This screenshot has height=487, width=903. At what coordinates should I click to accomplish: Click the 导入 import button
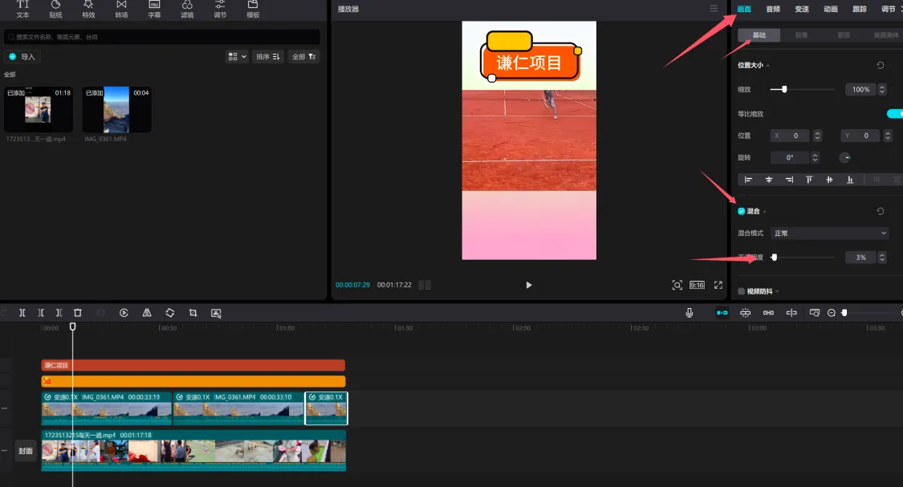click(x=22, y=57)
